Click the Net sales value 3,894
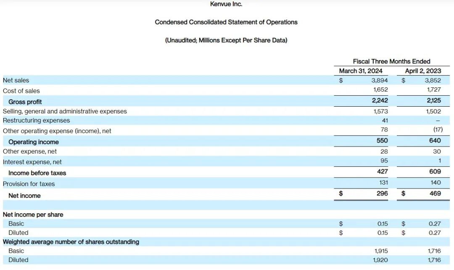The image size is (454, 270). 379,80
